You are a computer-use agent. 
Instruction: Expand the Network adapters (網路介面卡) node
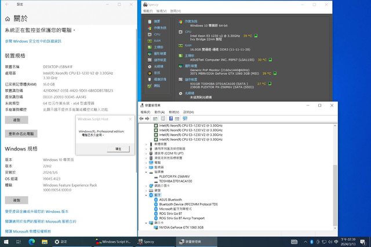(146, 186)
